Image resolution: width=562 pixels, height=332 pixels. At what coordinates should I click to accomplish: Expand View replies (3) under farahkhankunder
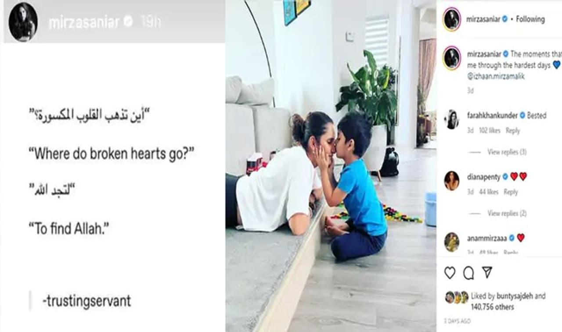pyautogui.click(x=507, y=152)
